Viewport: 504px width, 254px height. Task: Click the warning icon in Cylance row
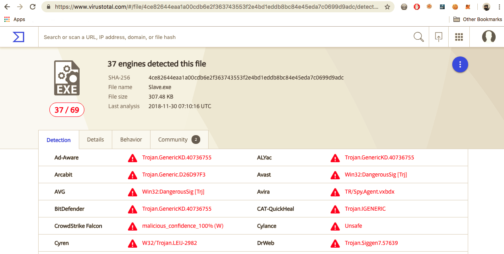(x=335, y=226)
